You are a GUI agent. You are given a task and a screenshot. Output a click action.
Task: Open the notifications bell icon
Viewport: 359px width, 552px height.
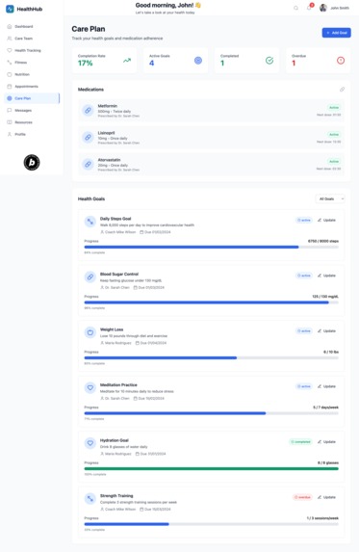[309, 8]
